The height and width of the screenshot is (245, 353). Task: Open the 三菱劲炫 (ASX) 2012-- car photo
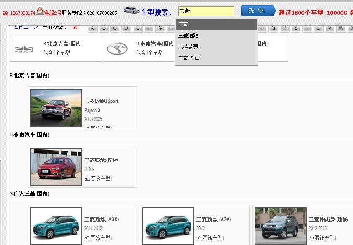point(168,226)
